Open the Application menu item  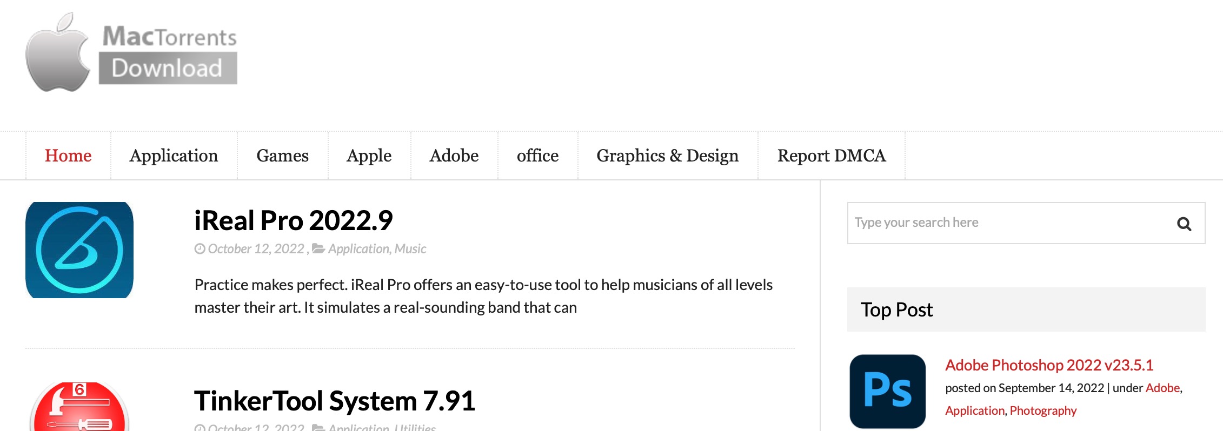pos(174,156)
